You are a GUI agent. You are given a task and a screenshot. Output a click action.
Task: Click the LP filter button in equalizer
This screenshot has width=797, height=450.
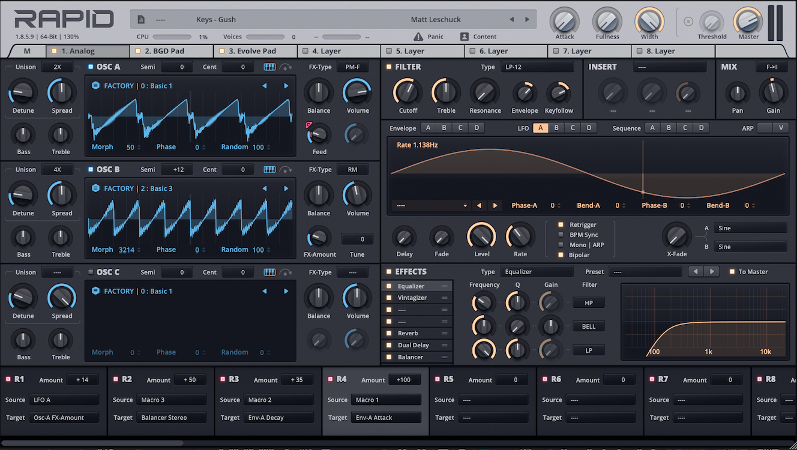[x=589, y=350]
